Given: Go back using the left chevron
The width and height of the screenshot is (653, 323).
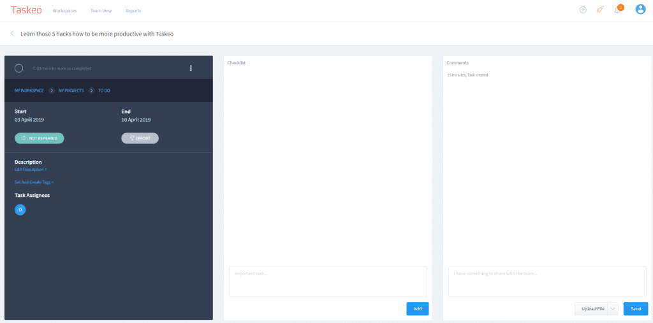Looking at the screenshot, I should (12, 34).
